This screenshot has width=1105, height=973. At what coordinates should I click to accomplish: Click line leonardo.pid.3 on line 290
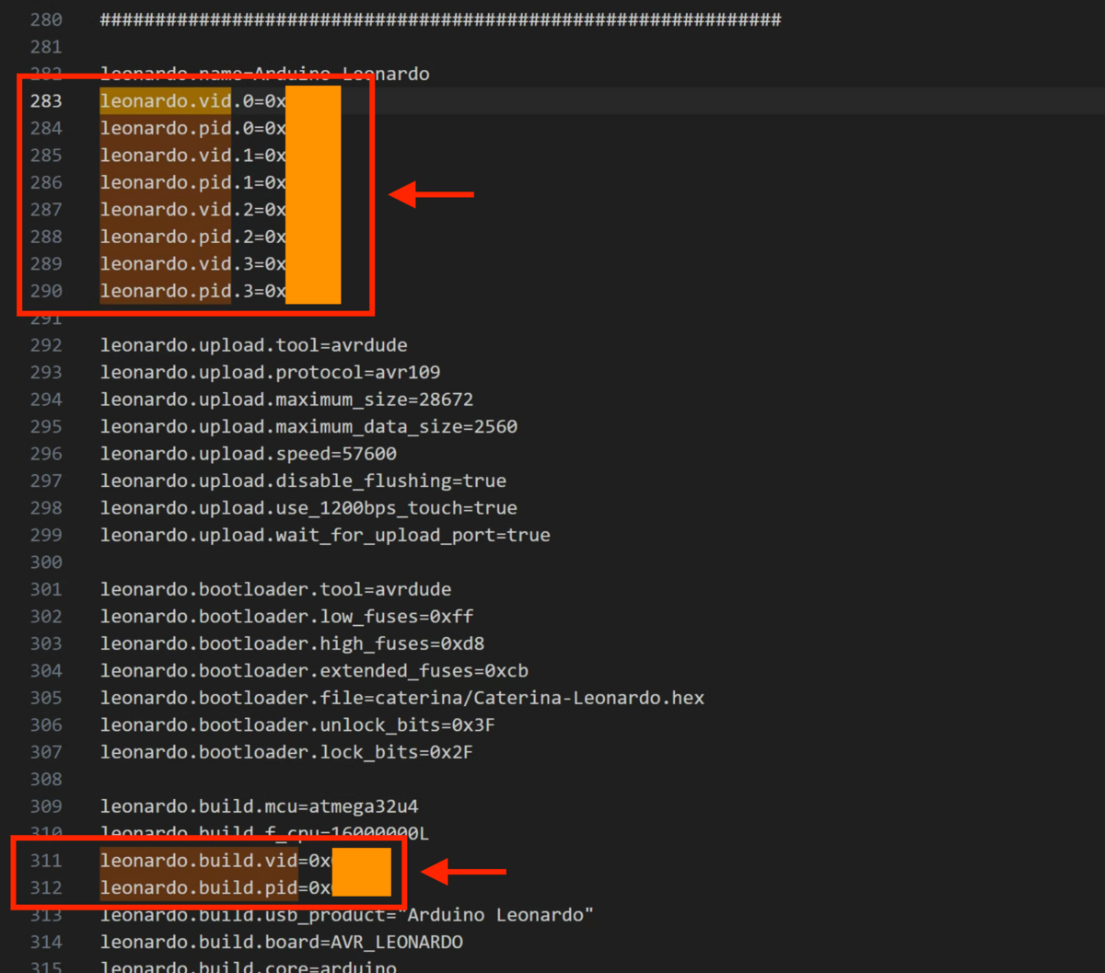click(x=193, y=291)
